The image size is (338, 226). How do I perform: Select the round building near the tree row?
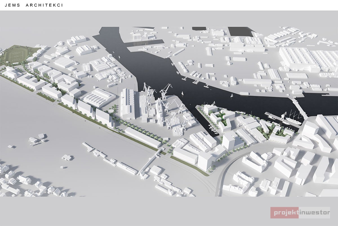(x=112, y=112)
